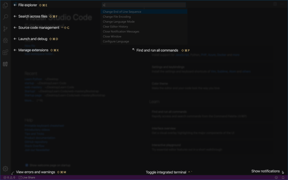Select Close Notification Messages command
Viewport: 288px width, 180px height.
pos(144,31)
